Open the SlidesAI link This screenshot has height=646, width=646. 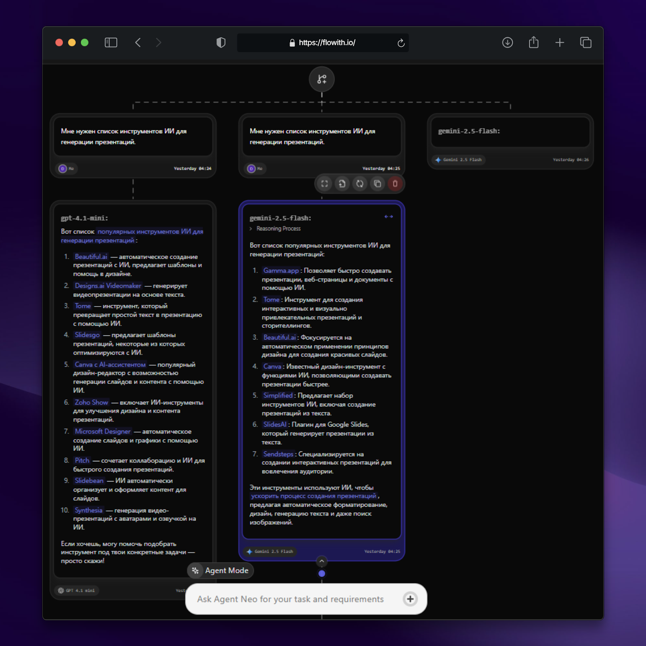[275, 424]
